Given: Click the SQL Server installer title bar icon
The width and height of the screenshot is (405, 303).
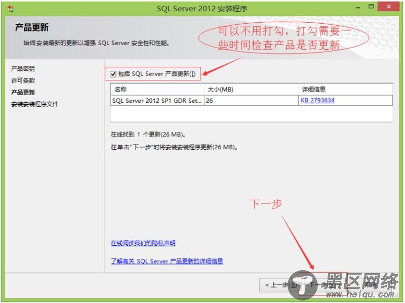Looking at the screenshot, I should click(11, 9).
